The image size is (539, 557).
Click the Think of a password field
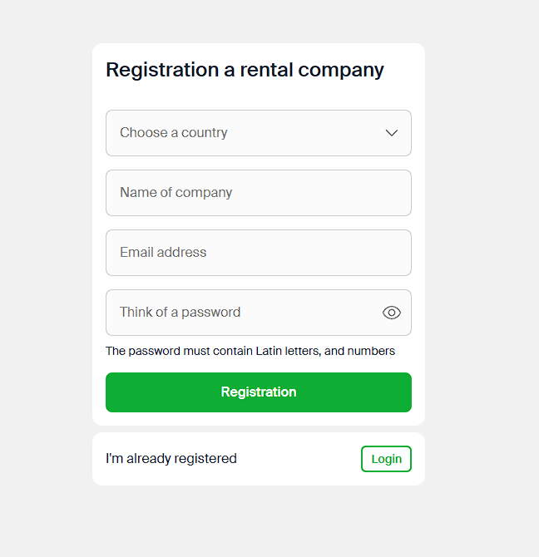tap(241, 313)
